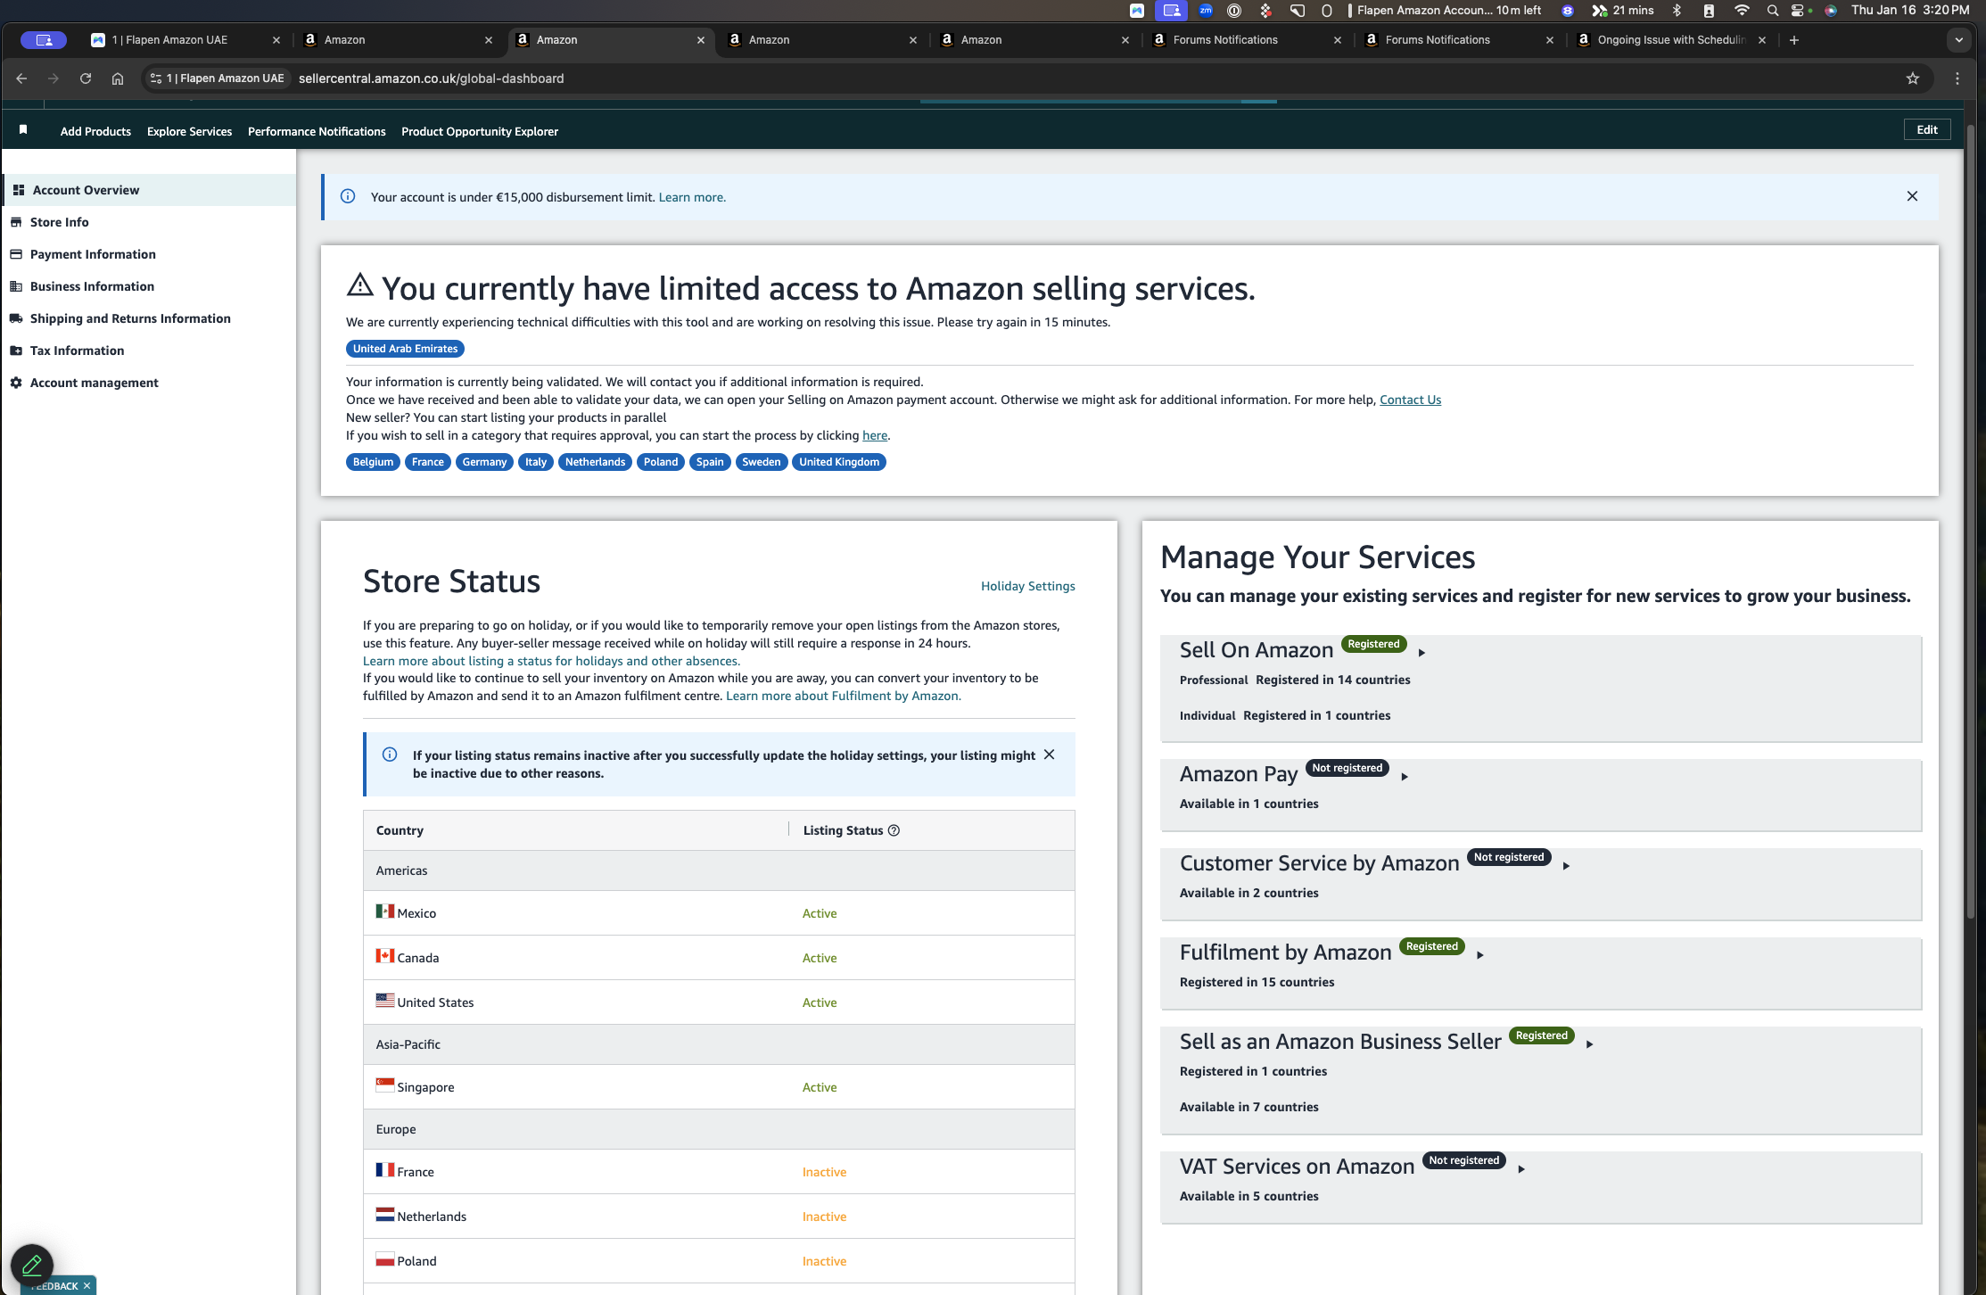Open Explore Services in the top bar
This screenshot has height=1295, width=1986.
coord(189,131)
